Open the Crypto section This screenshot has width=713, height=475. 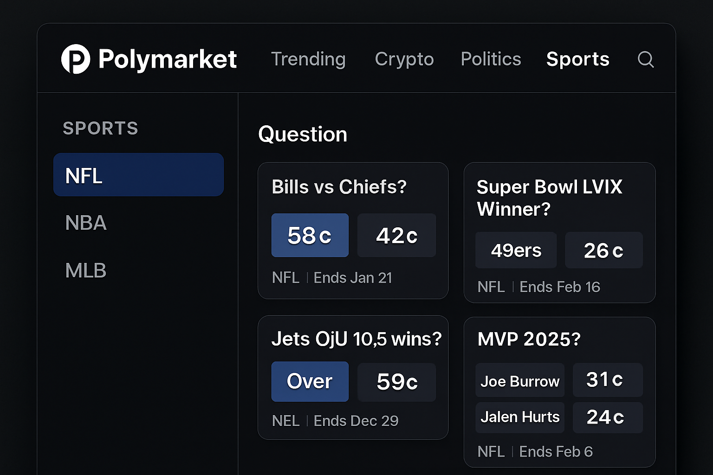(404, 59)
